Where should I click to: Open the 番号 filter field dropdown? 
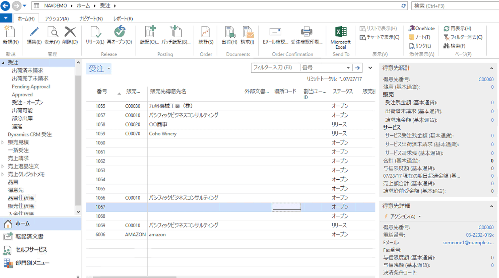[x=348, y=68]
